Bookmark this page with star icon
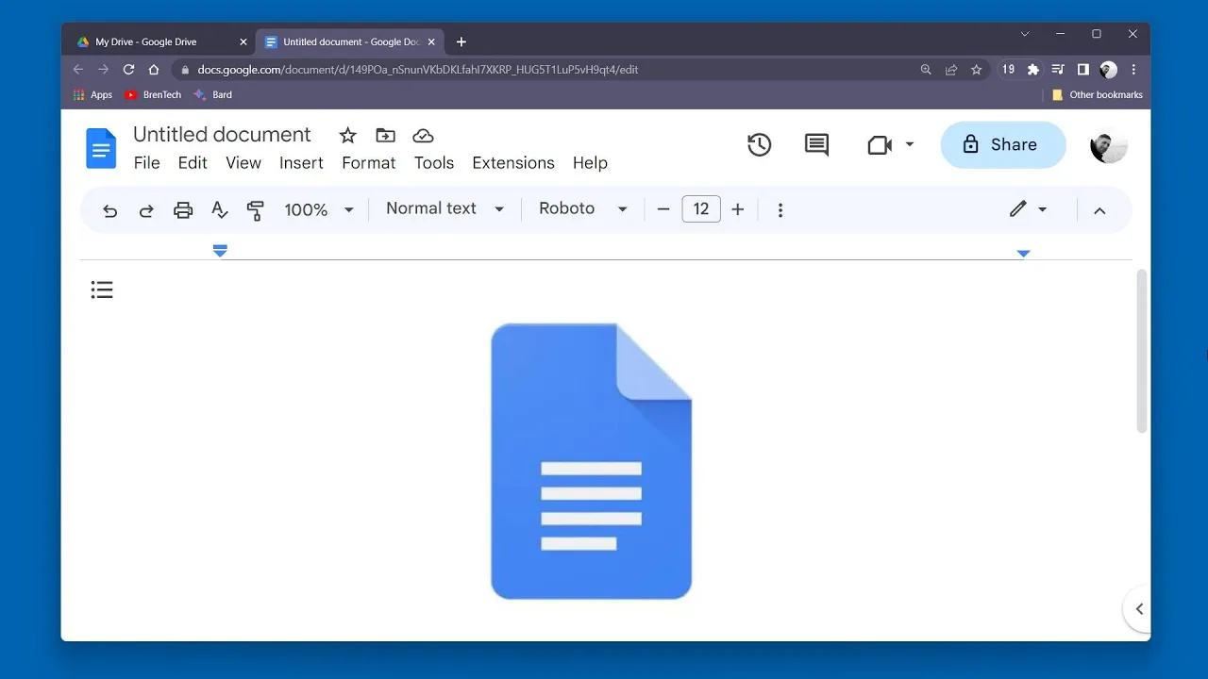1208x679 pixels. 977,69
